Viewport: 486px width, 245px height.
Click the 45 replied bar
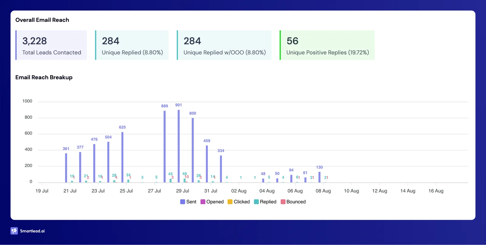point(170,181)
